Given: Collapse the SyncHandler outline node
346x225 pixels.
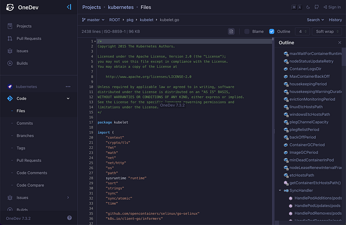Looking at the screenshot, I should point(280,190).
